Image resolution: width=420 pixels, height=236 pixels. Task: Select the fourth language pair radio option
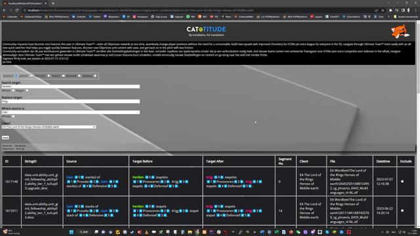(63, 76)
